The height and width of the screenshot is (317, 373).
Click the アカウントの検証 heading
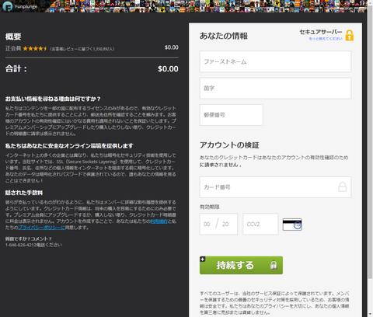(229, 145)
